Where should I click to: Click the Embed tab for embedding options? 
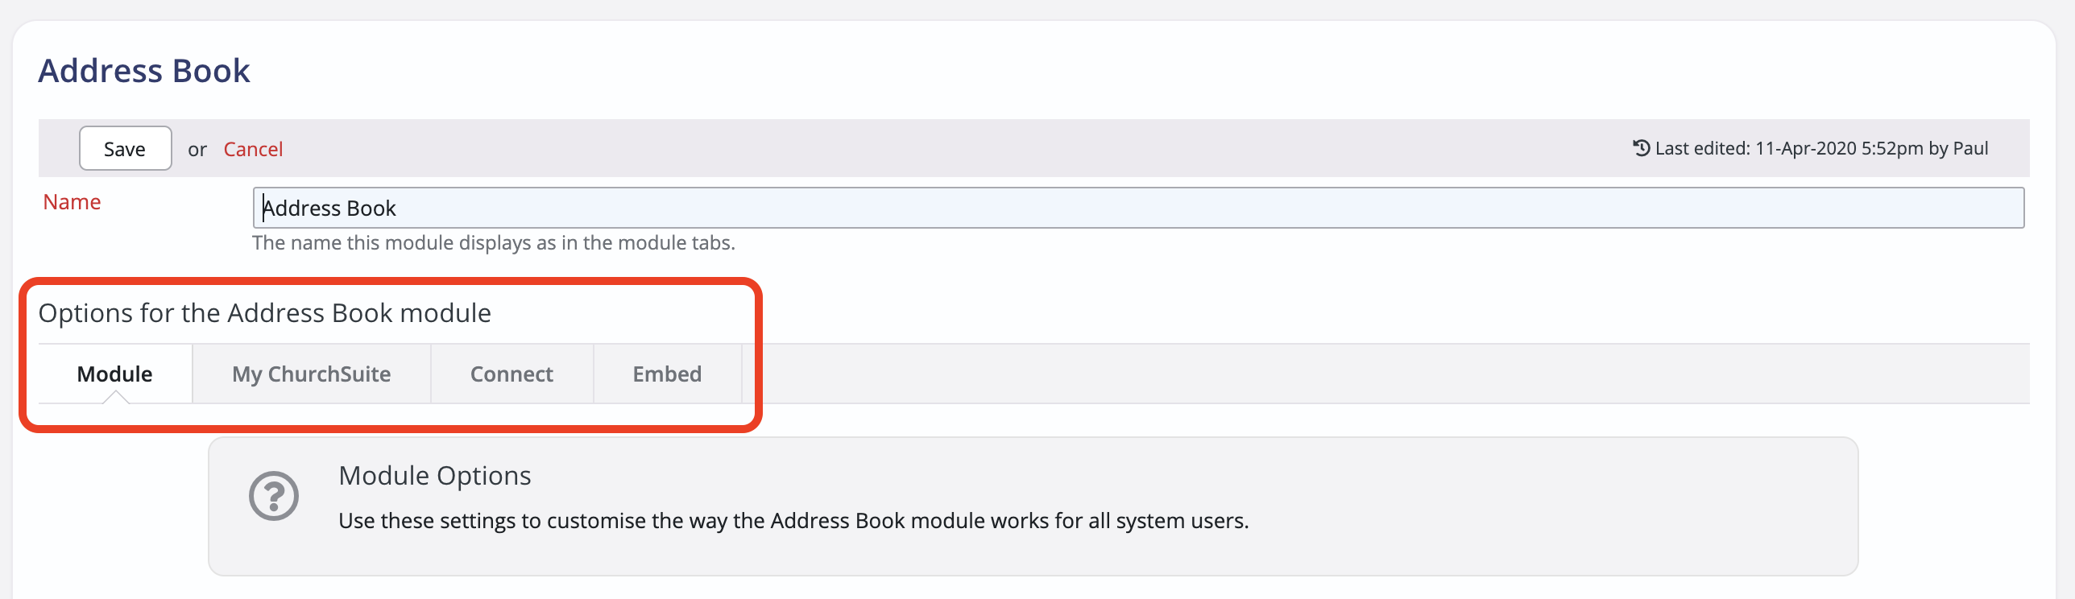point(667,374)
